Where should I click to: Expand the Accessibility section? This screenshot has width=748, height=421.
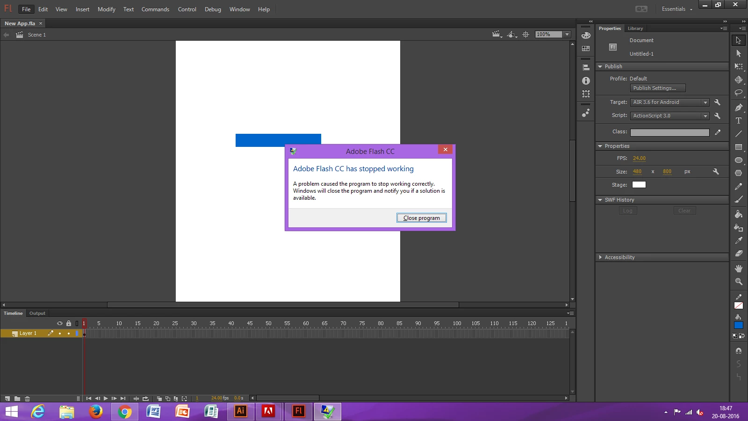(x=600, y=257)
